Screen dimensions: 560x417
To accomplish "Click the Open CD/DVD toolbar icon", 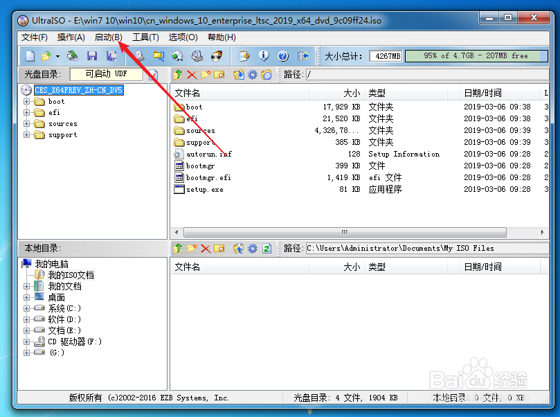I will click(72, 56).
